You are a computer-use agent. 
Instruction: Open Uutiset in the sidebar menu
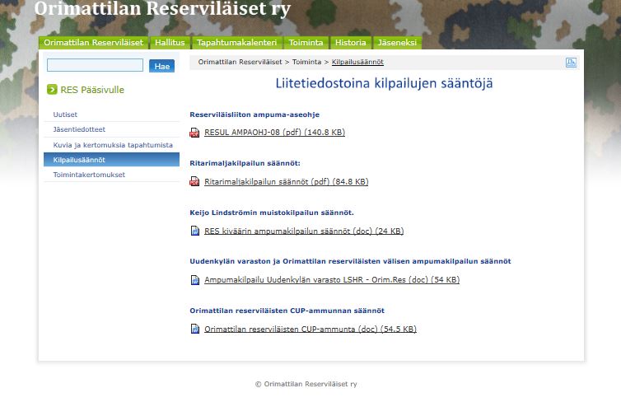[x=65, y=115]
